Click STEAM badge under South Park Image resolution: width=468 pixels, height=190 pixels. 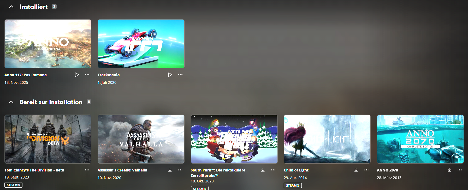click(x=199, y=188)
